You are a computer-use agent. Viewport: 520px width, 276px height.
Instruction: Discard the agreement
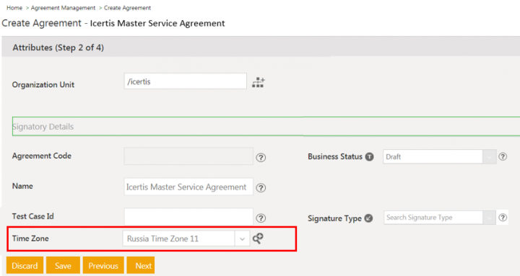coord(25,265)
